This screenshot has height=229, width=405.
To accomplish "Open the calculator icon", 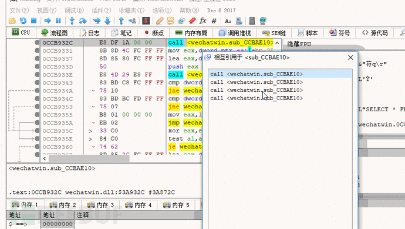I will point(252,20).
